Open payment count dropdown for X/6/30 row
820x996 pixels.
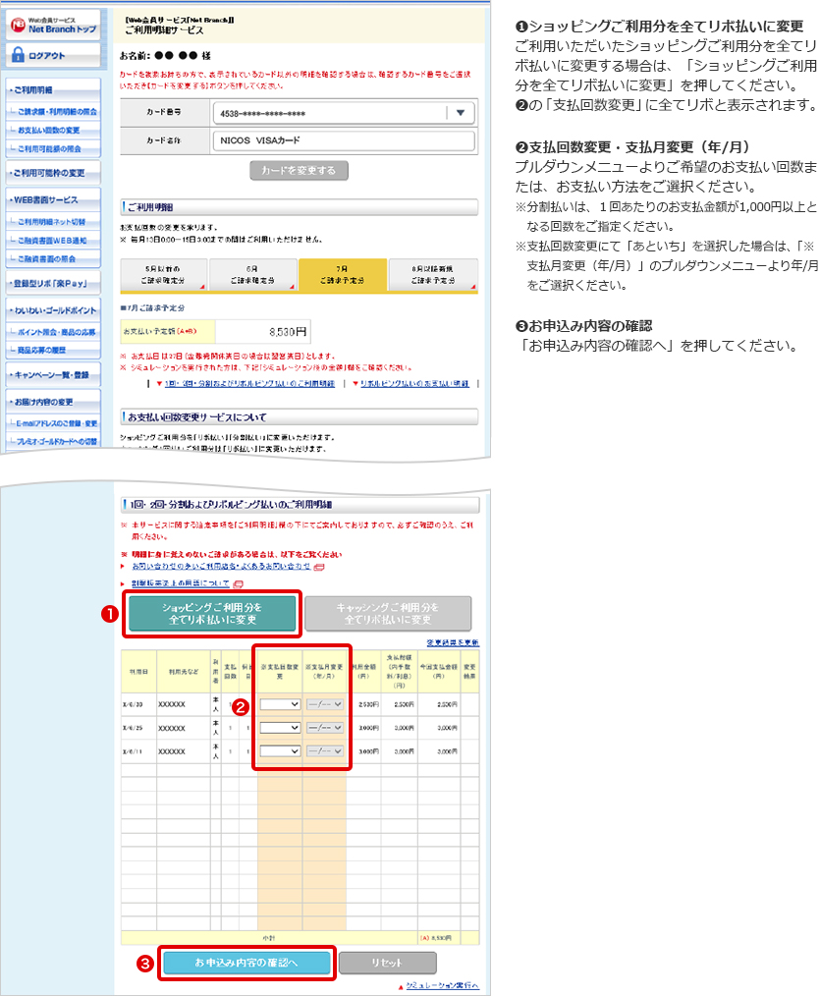(280, 703)
